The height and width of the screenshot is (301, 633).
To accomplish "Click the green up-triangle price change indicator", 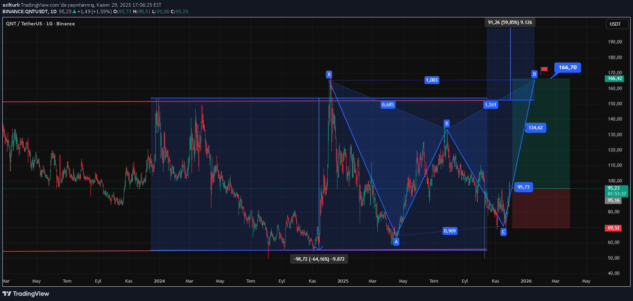I will tap(74, 11).
